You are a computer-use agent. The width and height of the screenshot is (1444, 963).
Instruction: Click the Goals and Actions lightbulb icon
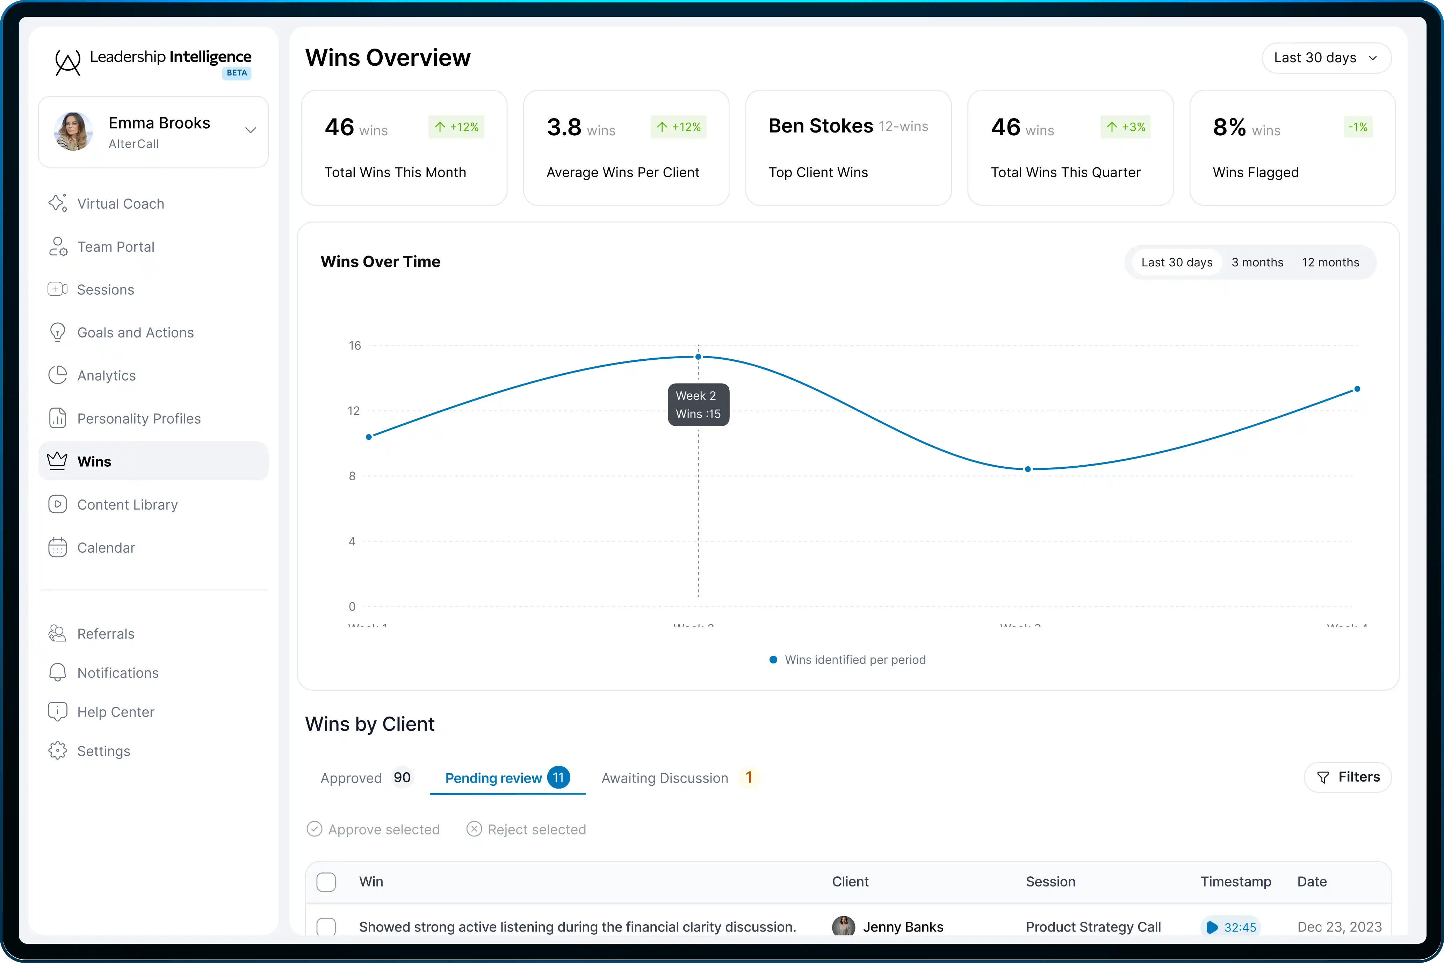coord(57,332)
